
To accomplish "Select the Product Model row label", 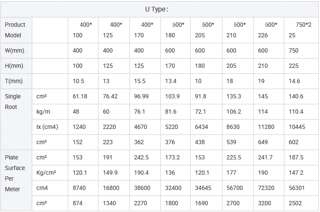I will pyautogui.click(x=15, y=30).
